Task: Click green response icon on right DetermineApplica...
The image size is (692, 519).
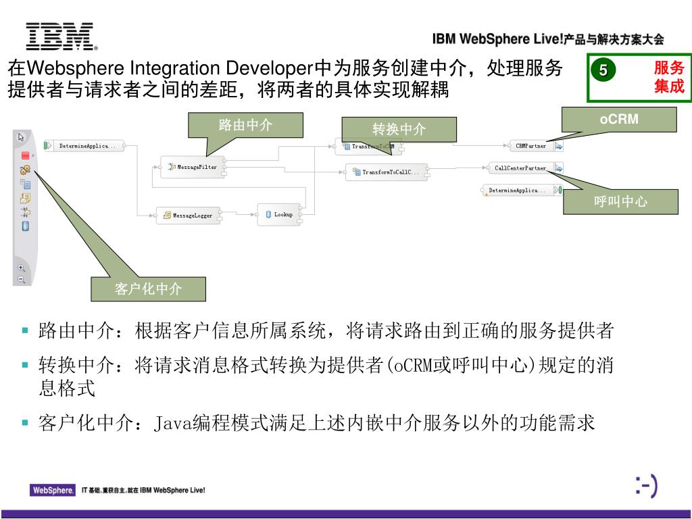Action: pos(559,190)
